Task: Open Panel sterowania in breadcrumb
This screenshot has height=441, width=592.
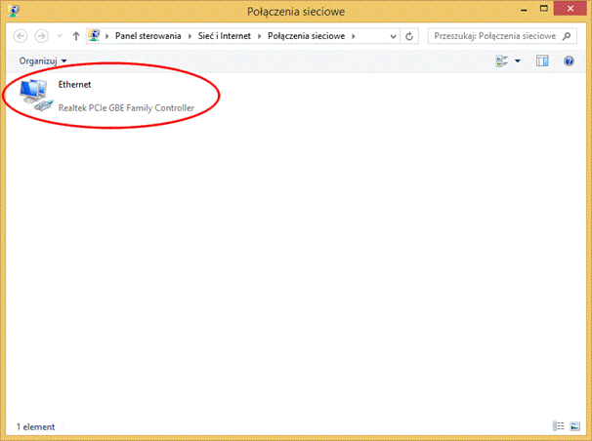Action: (x=148, y=36)
